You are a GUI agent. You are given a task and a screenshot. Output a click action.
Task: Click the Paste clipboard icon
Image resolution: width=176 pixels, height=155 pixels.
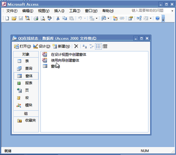click(x=72, y=18)
